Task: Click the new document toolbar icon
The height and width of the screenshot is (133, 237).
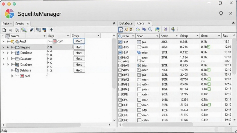Action: coord(4,30)
